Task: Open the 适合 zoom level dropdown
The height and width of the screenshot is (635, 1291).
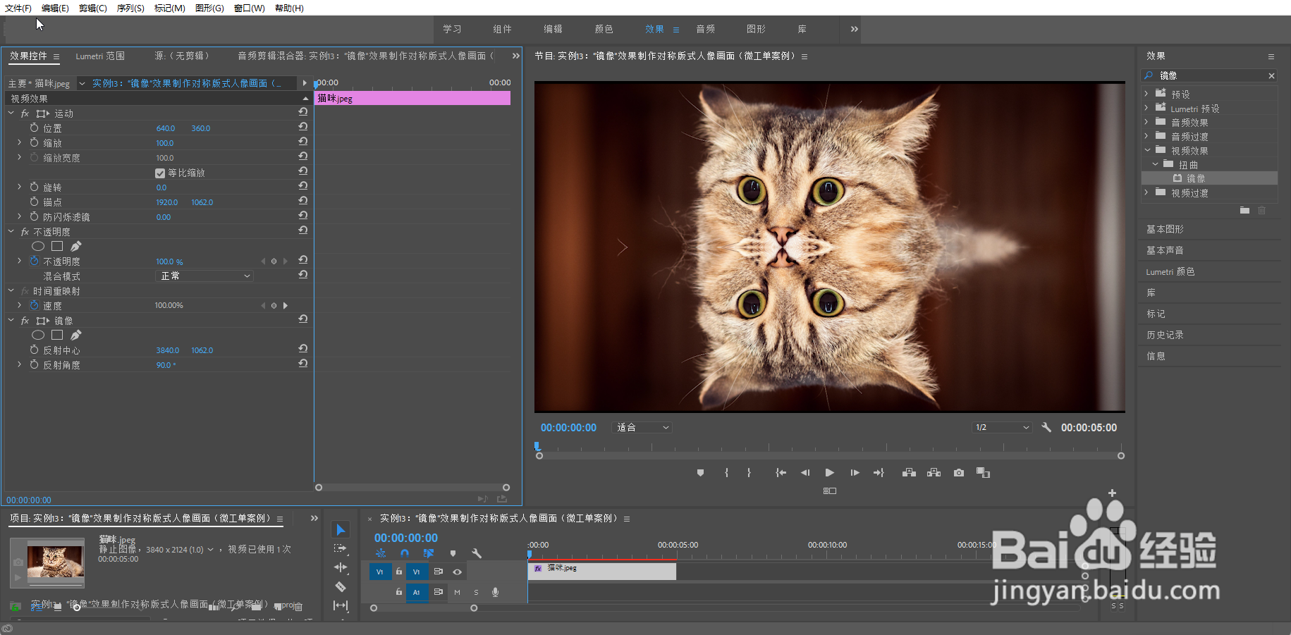Action: [642, 428]
